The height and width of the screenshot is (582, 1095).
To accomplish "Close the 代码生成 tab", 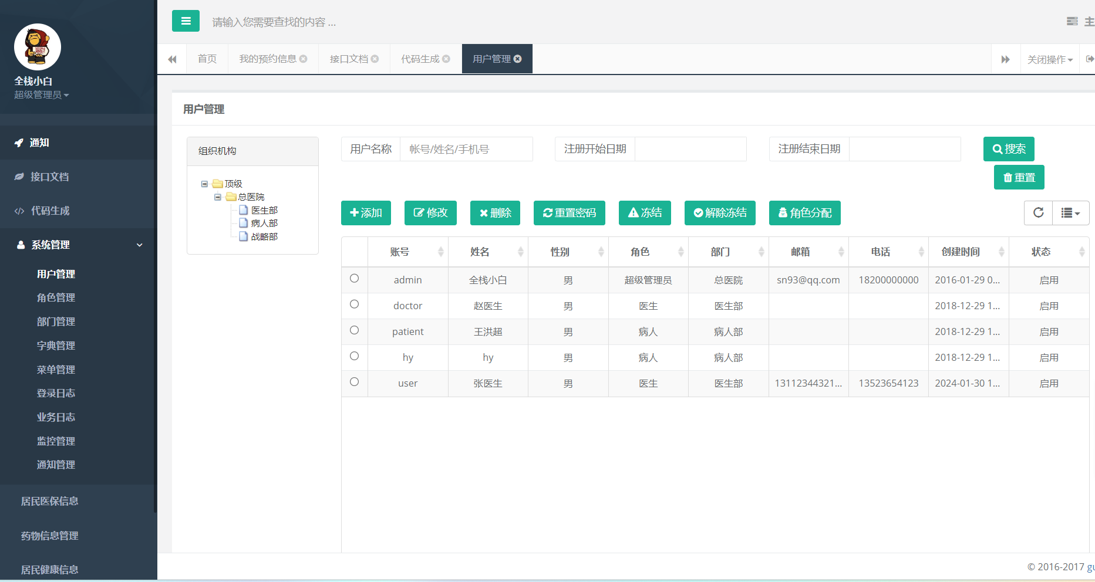I will (x=446, y=59).
